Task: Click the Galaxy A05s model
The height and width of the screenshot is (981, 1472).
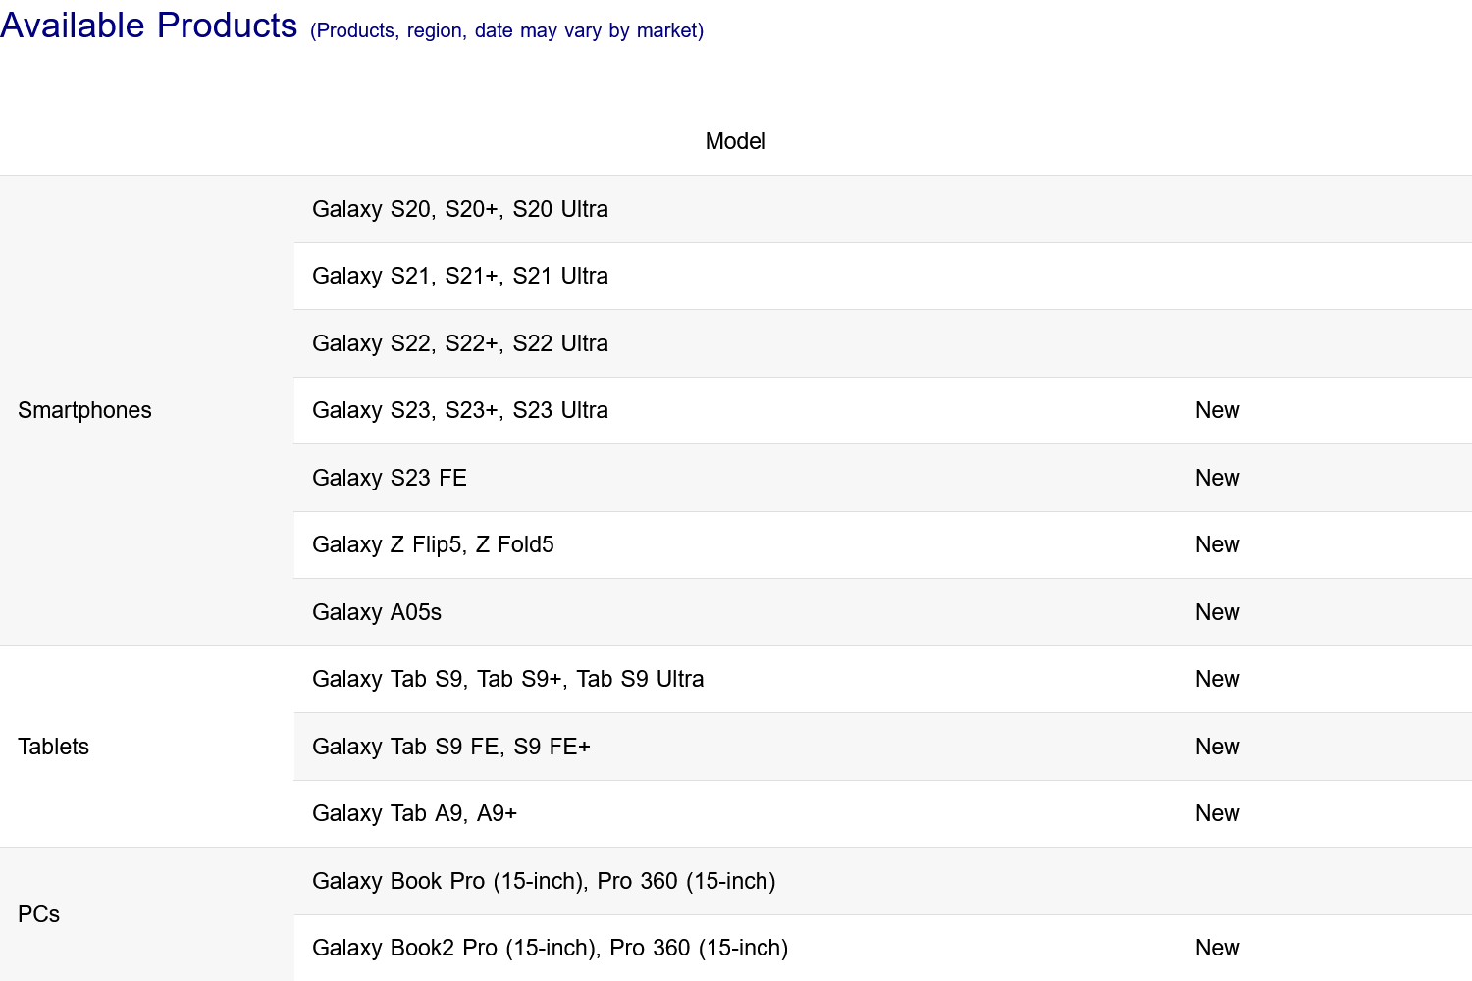Action: click(377, 612)
